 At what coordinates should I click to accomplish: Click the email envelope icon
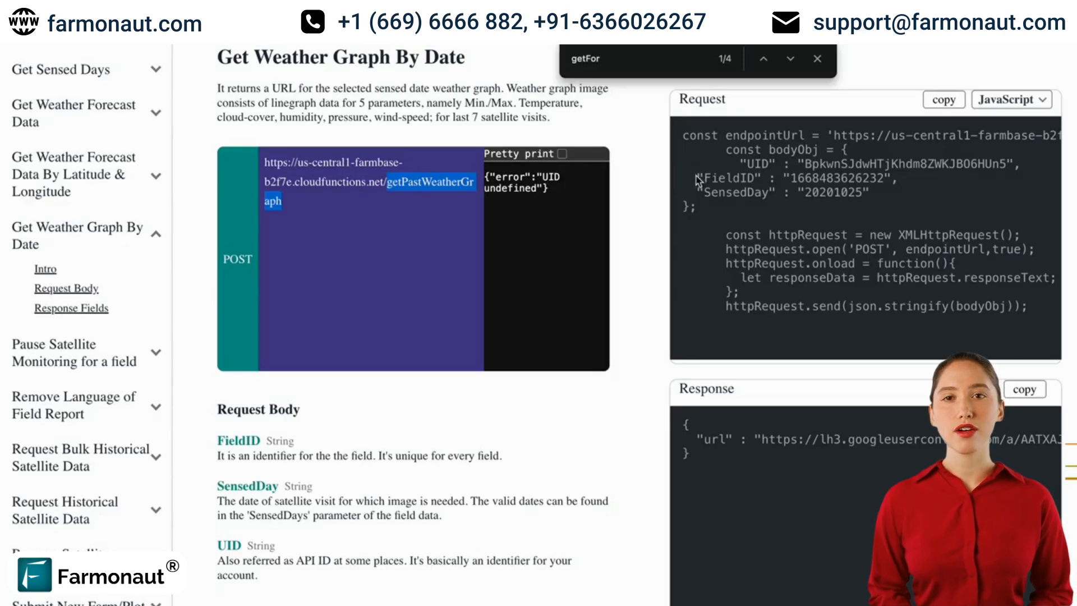785,22
